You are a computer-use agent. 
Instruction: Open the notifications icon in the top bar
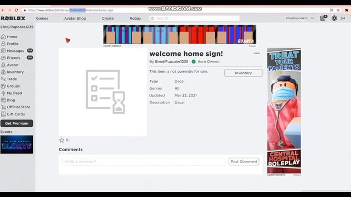point(323,18)
